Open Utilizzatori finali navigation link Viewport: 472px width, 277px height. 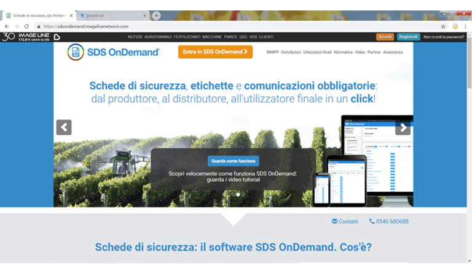pyautogui.click(x=317, y=52)
